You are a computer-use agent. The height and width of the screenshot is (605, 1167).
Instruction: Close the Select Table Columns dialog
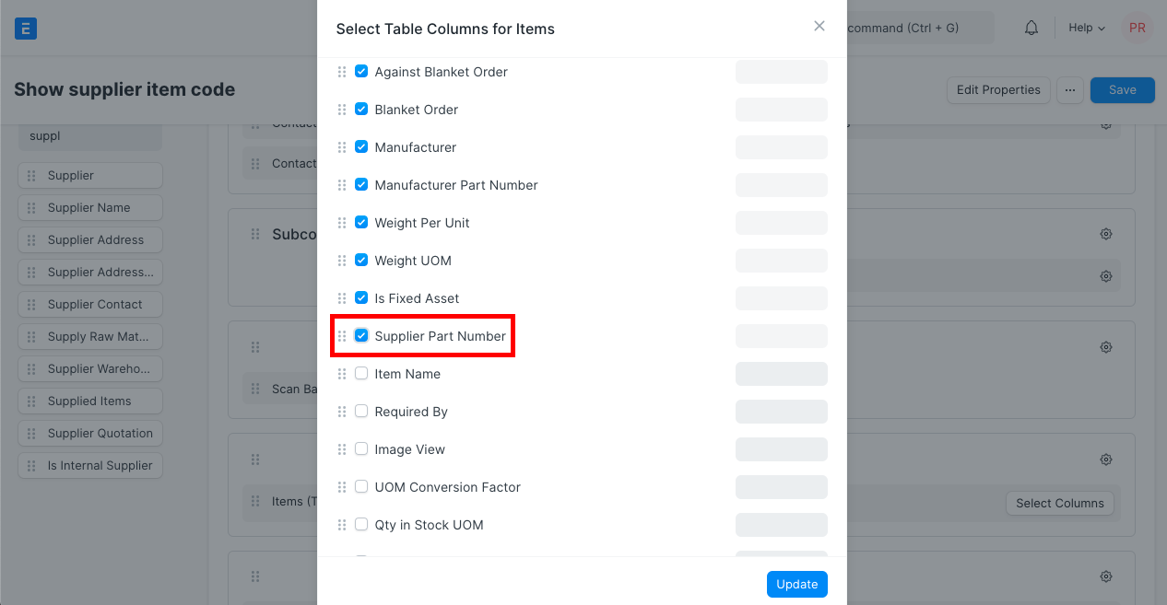click(x=819, y=26)
